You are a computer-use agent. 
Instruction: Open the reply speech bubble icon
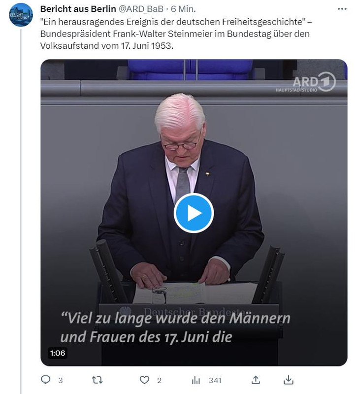click(45, 380)
